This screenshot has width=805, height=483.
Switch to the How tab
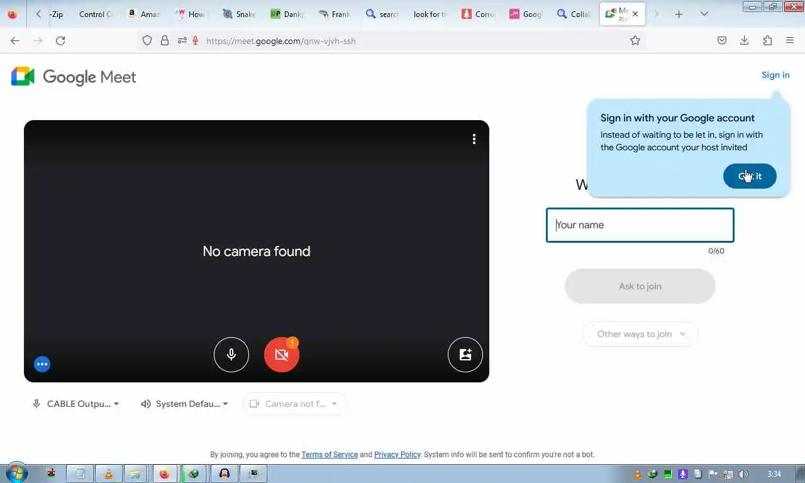191,14
